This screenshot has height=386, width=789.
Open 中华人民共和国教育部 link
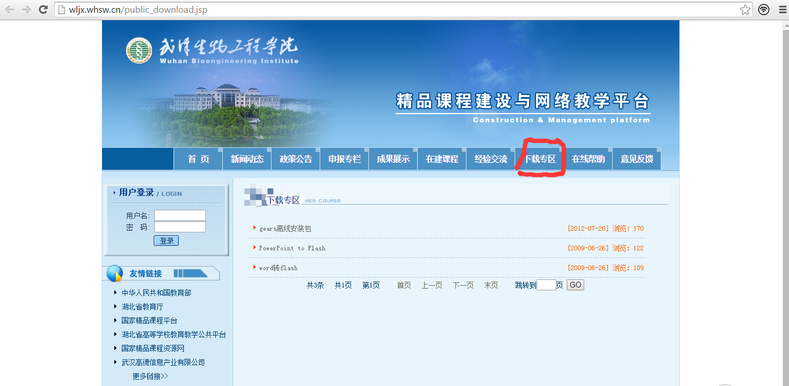pos(156,293)
